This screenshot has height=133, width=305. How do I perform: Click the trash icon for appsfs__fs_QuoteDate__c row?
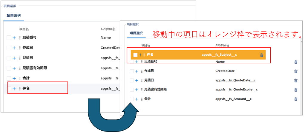point(296,80)
